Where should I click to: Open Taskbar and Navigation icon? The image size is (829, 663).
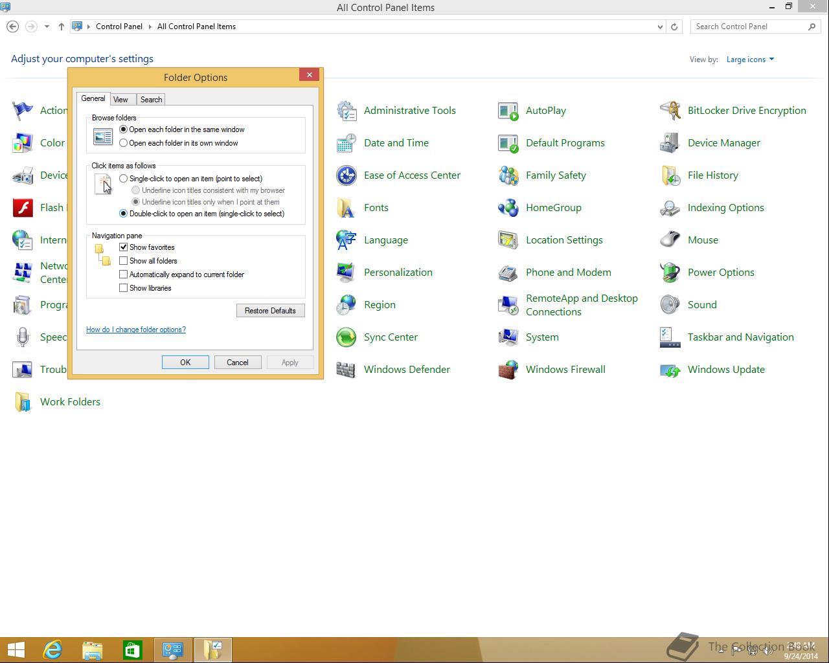(670, 337)
